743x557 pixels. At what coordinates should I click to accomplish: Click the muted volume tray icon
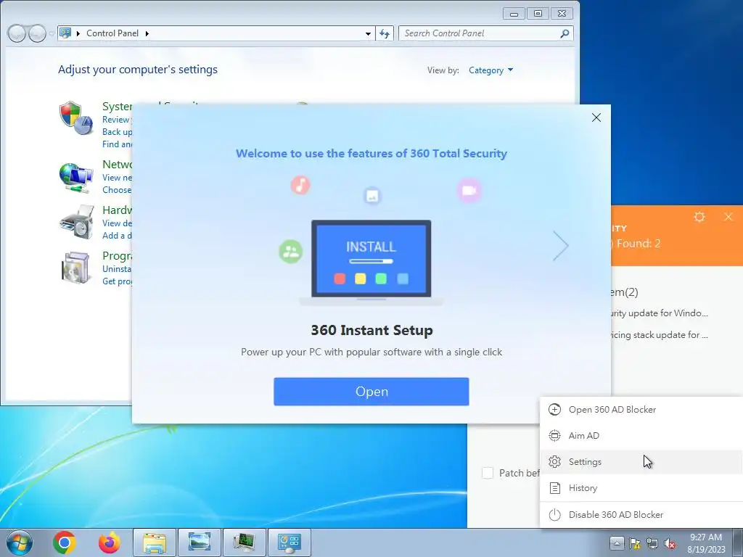(670, 543)
